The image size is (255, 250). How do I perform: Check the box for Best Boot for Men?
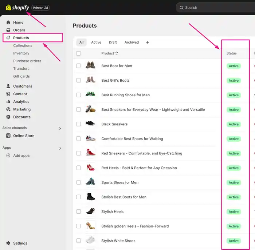point(79,66)
